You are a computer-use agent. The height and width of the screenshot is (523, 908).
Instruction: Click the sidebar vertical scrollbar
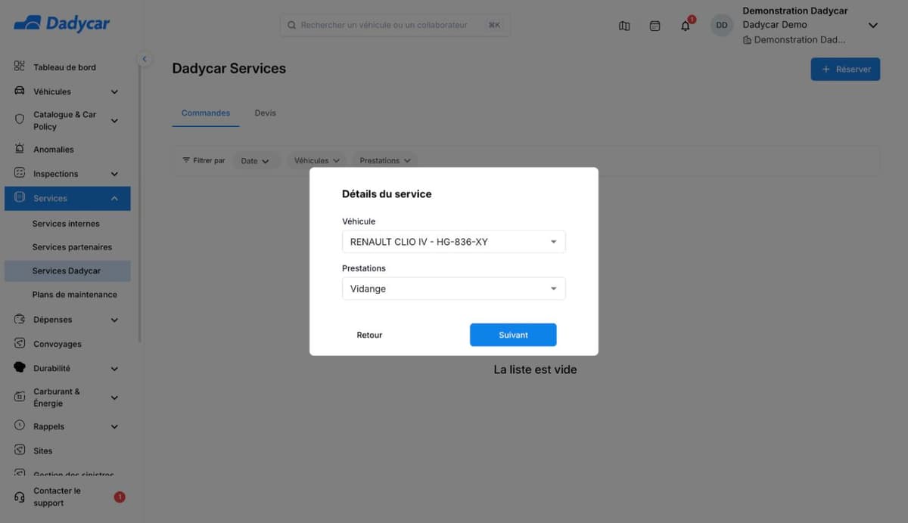139,204
